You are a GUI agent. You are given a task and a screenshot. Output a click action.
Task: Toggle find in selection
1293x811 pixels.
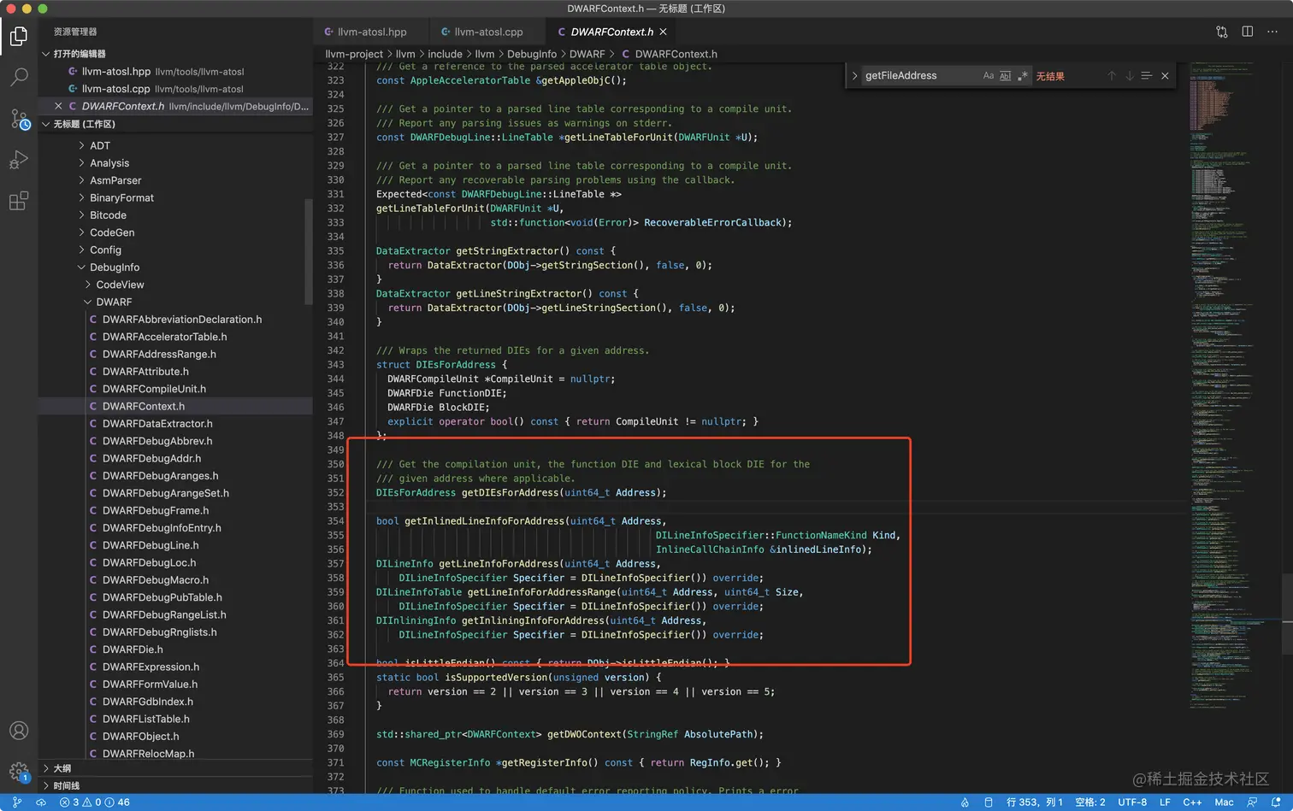point(1147,76)
